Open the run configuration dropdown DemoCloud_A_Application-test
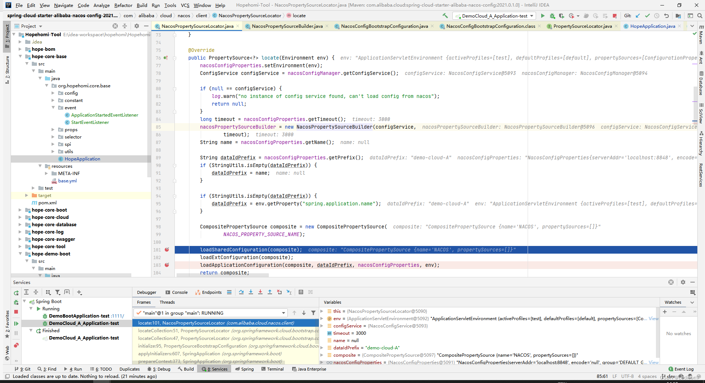The height and width of the screenshot is (383, 705). coord(494,16)
